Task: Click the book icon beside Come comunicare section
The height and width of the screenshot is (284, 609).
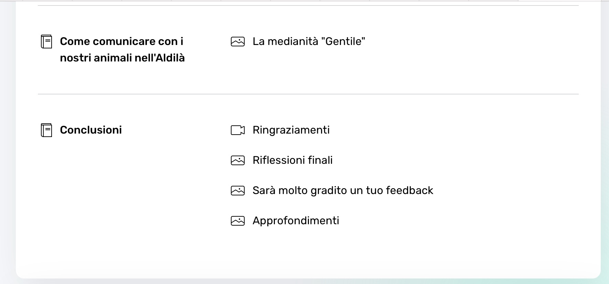Action: point(46,42)
